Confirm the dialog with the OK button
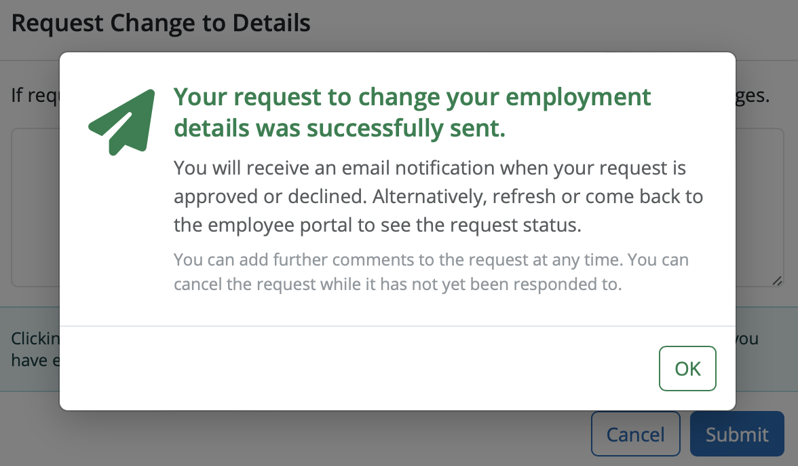The image size is (798, 466). [x=687, y=368]
